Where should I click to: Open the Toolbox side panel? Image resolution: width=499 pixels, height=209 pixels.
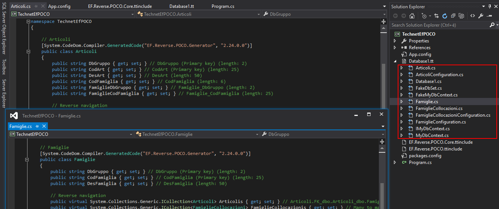pyautogui.click(x=4, y=67)
